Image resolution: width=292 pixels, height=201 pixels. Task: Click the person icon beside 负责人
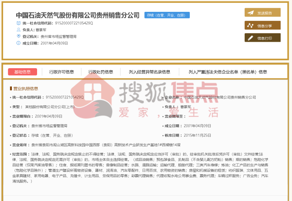click(19, 30)
